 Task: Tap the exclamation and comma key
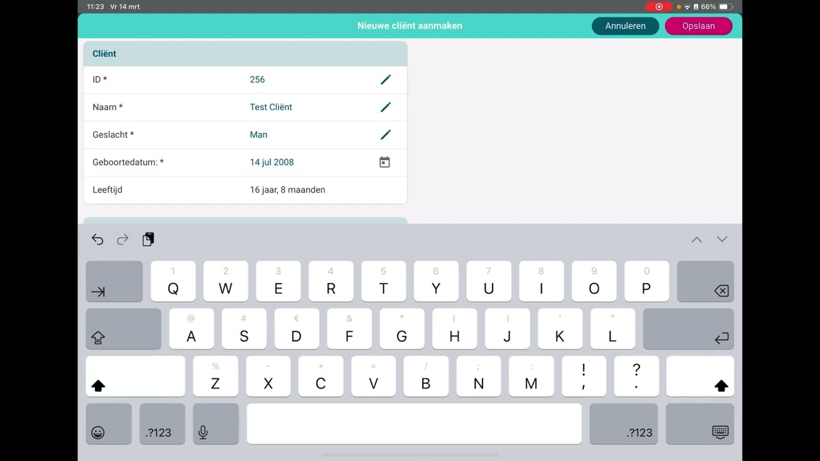[x=584, y=376]
